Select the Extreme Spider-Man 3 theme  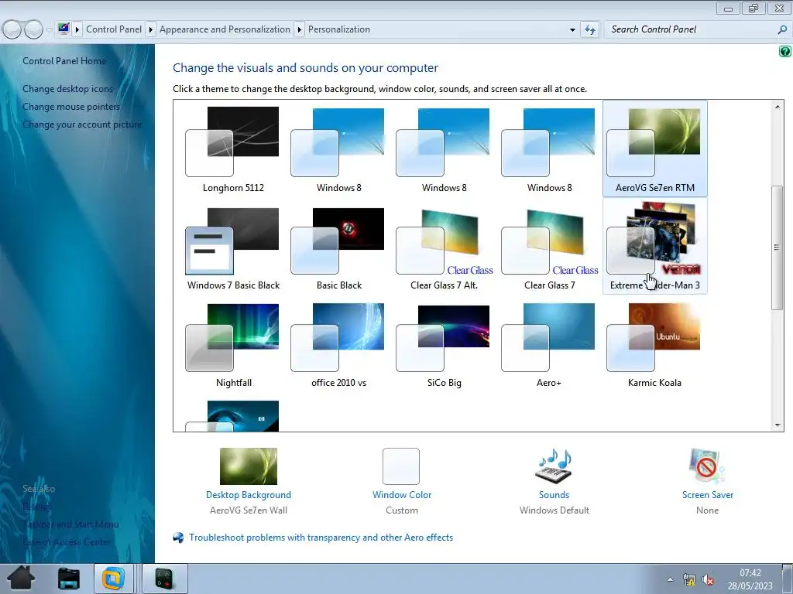pyautogui.click(x=655, y=247)
